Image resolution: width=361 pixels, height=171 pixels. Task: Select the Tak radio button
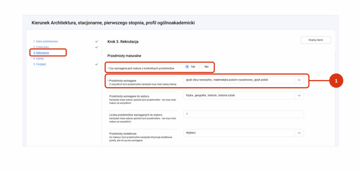(x=188, y=67)
